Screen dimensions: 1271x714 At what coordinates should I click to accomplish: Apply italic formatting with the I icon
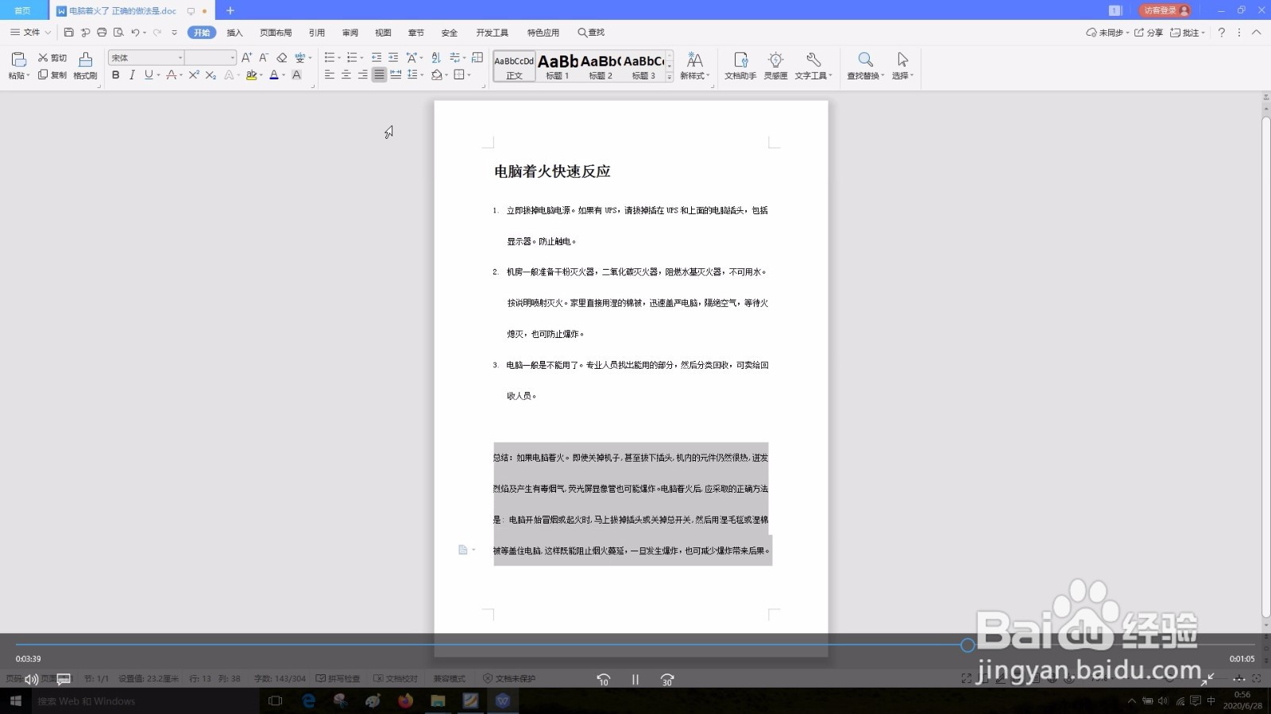[132, 75]
